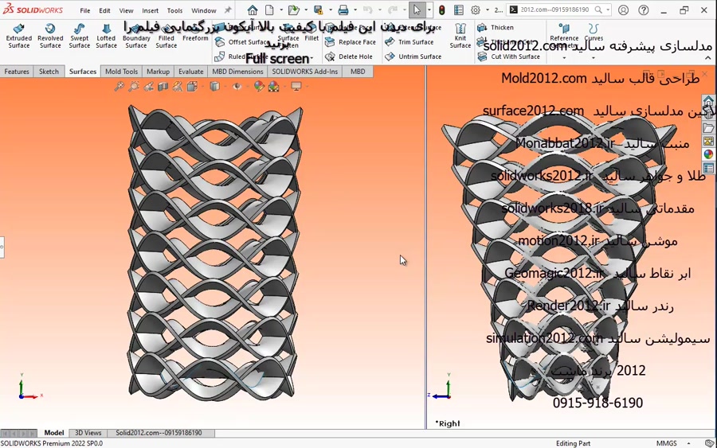Click the Delete Hole tool

point(349,56)
